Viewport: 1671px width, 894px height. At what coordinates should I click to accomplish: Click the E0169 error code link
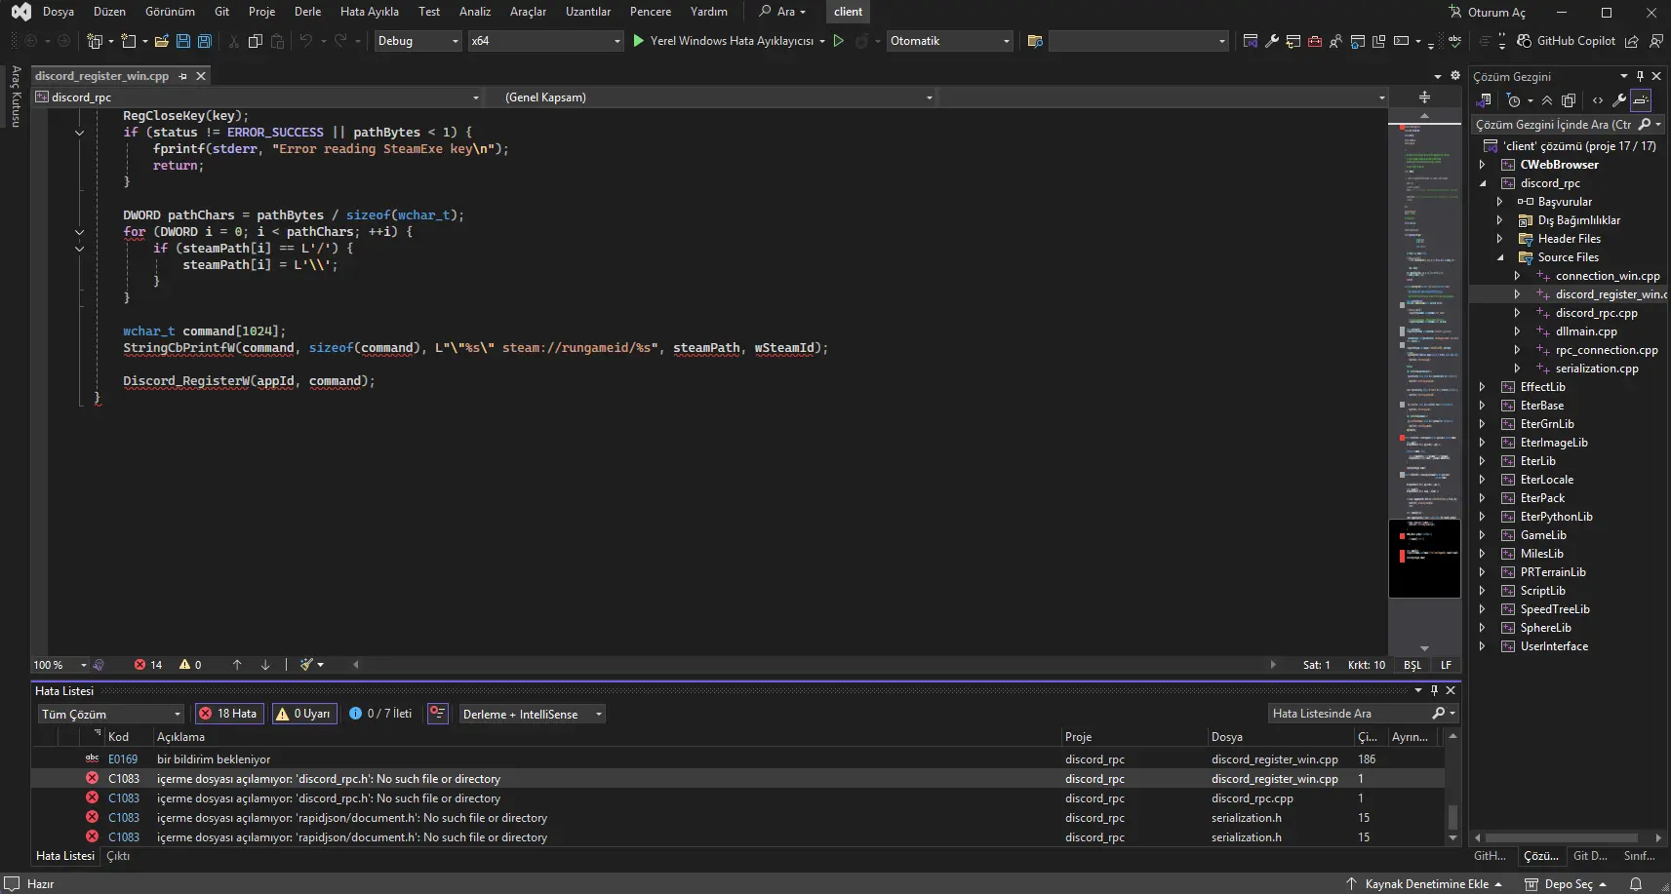pos(123,759)
